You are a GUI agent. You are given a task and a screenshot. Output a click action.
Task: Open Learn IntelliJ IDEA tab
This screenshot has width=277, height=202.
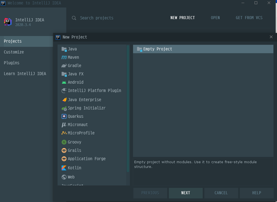click(x=27, y=74)
